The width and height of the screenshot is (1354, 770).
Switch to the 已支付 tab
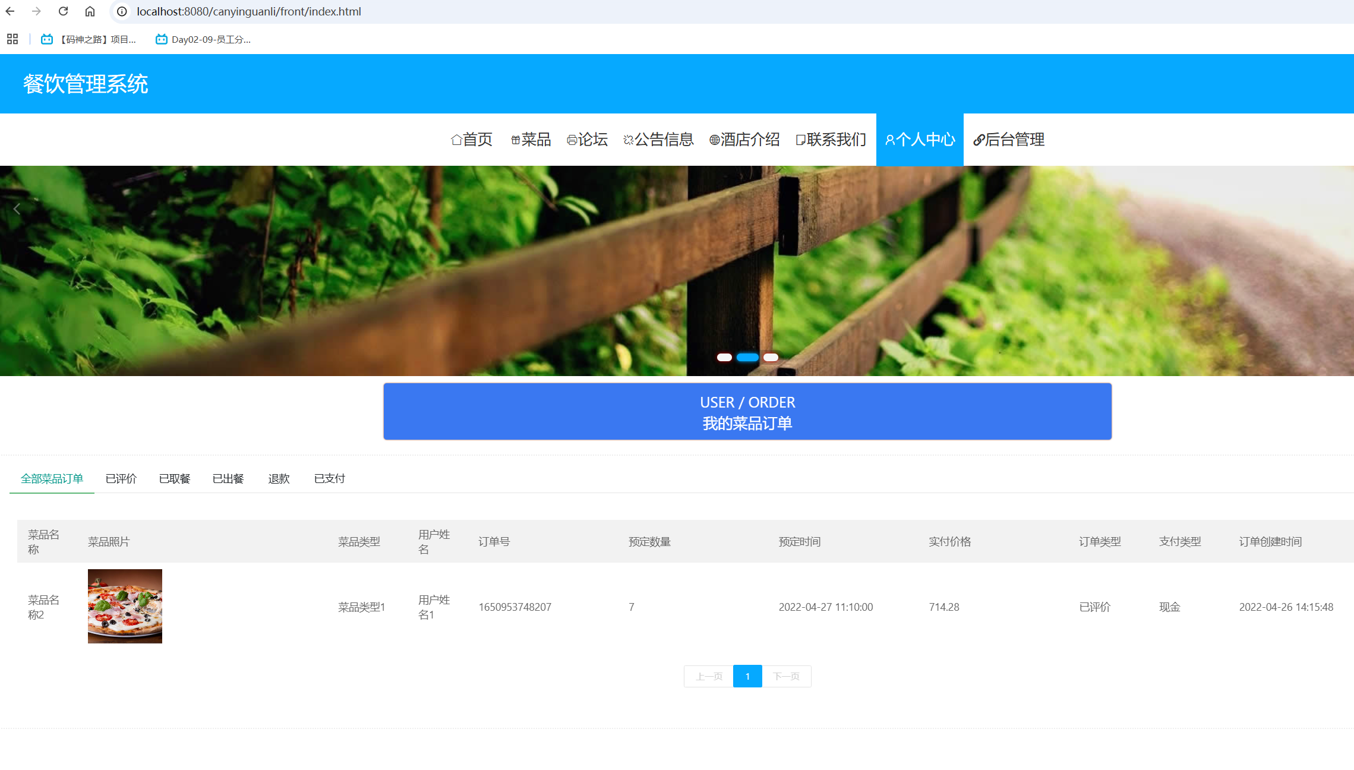coord(329,478)
